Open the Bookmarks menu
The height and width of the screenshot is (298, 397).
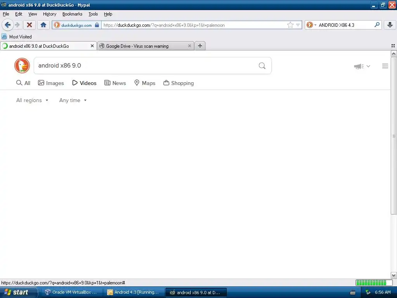72,14
